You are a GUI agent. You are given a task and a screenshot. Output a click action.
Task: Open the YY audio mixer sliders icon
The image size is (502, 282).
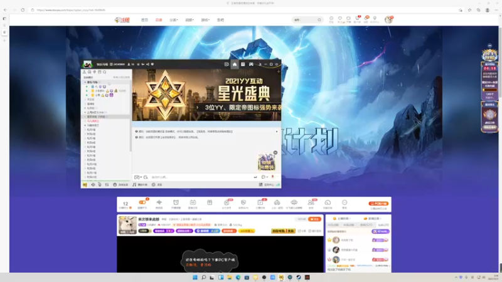coord(107,184)
